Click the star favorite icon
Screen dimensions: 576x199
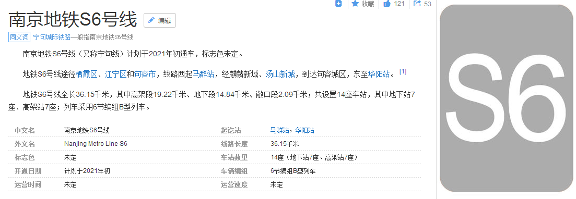click(355, 3)
